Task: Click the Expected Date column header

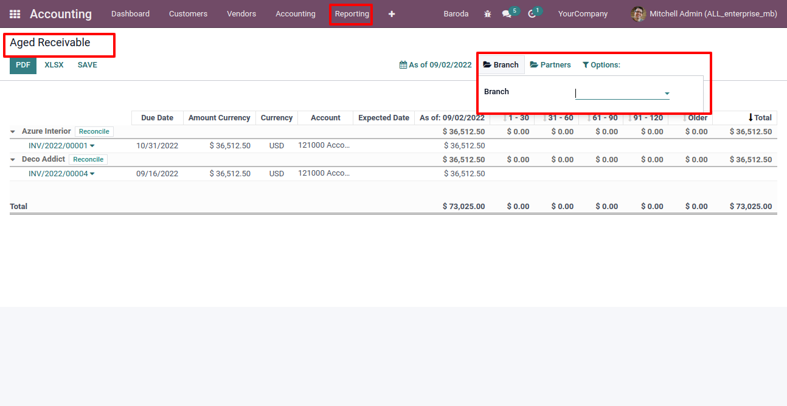Action: 384,118
